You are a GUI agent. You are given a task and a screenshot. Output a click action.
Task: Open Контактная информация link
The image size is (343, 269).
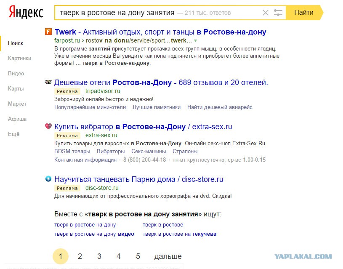(x=85, y=160)
